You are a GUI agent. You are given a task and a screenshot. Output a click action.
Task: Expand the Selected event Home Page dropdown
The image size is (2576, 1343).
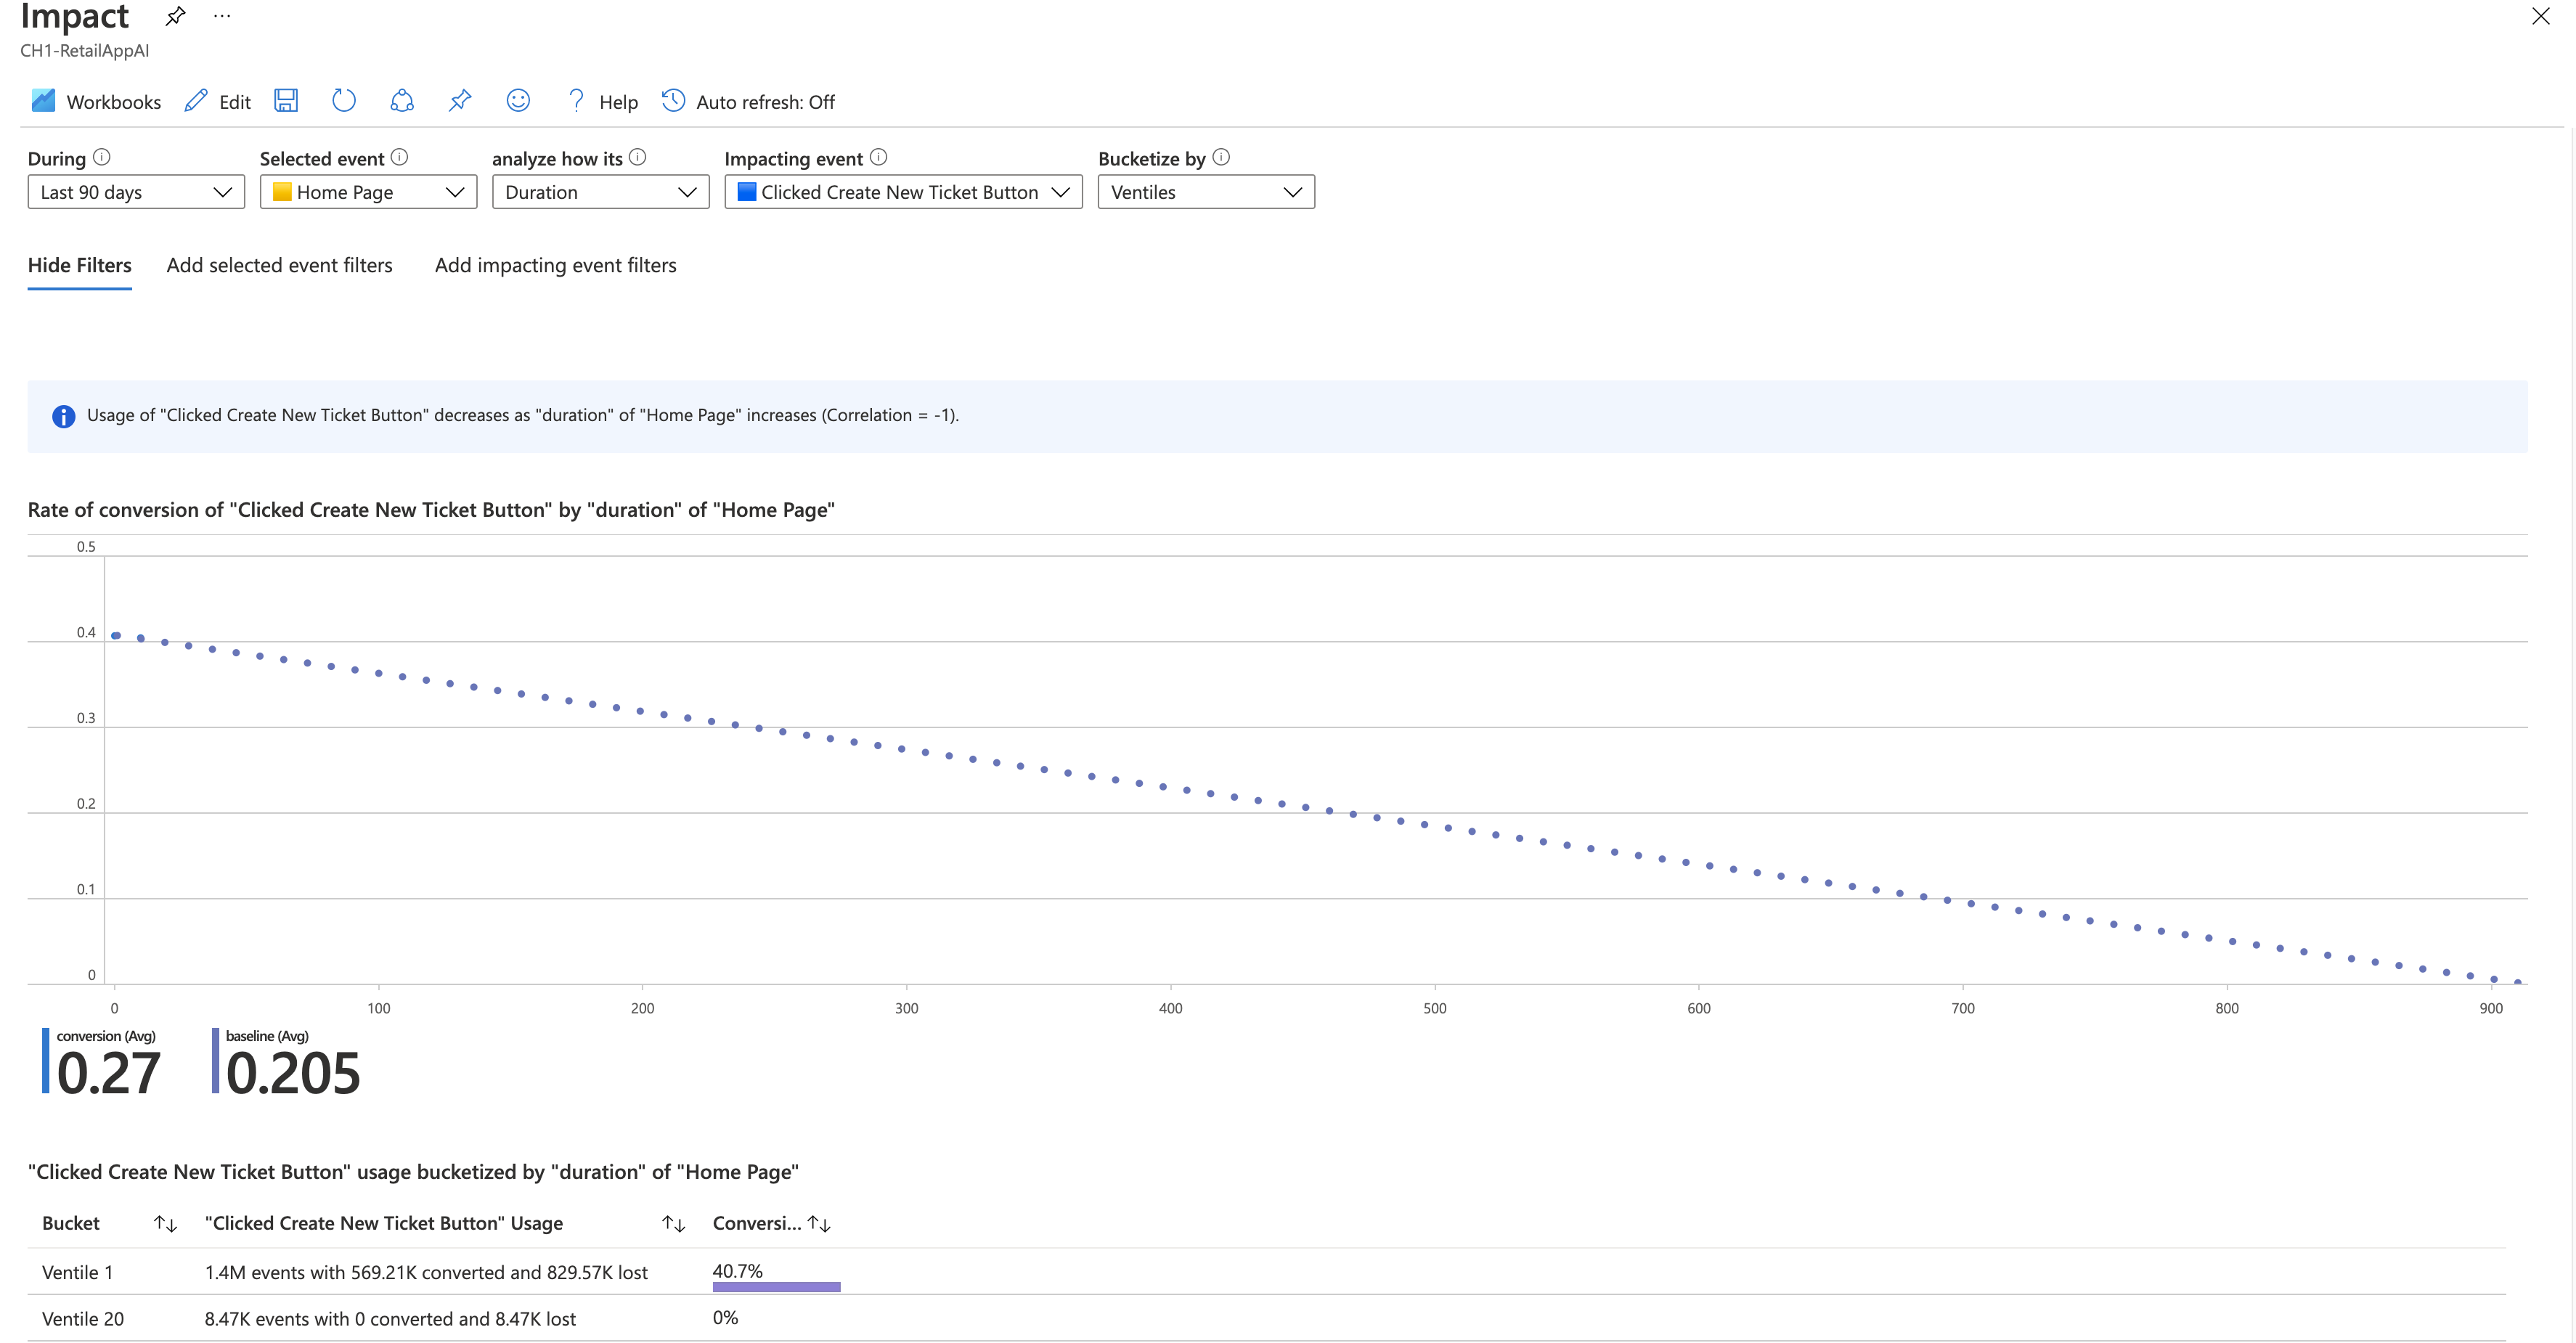pos(368,192)
